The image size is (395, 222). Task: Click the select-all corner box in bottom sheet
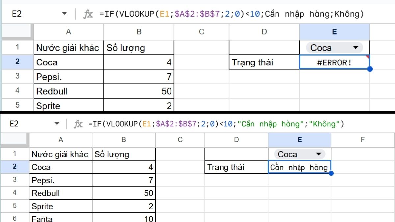14,140
